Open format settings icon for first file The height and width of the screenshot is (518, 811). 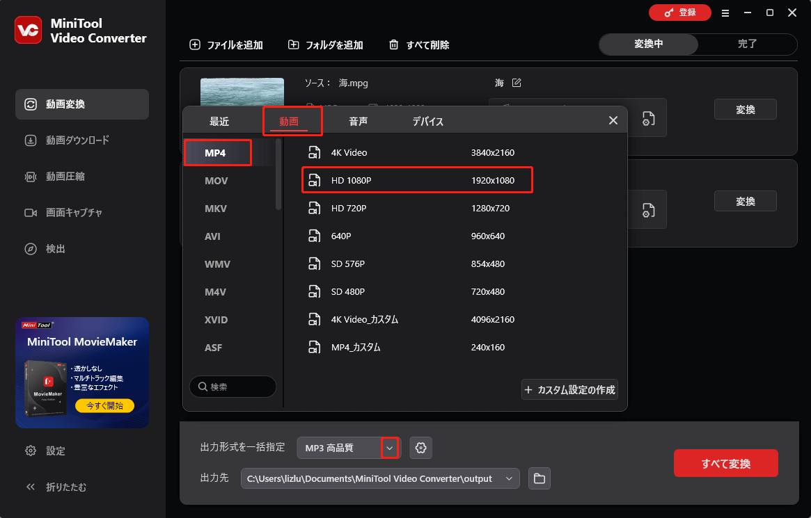[x=648, y=119]
